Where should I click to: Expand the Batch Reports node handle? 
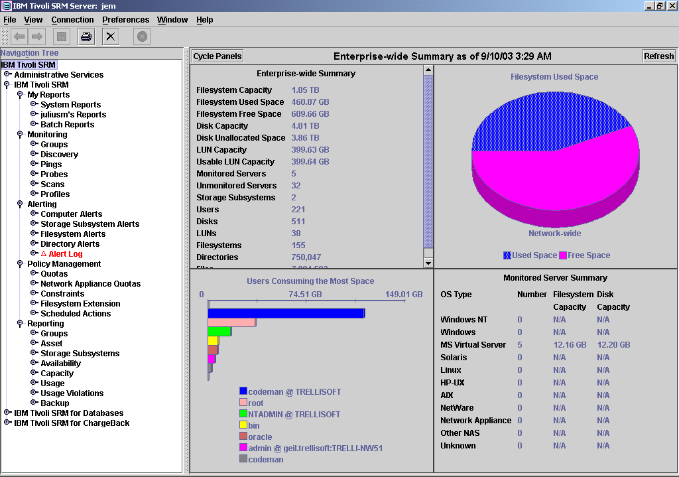pyautogui.click(x=34, y=124)
